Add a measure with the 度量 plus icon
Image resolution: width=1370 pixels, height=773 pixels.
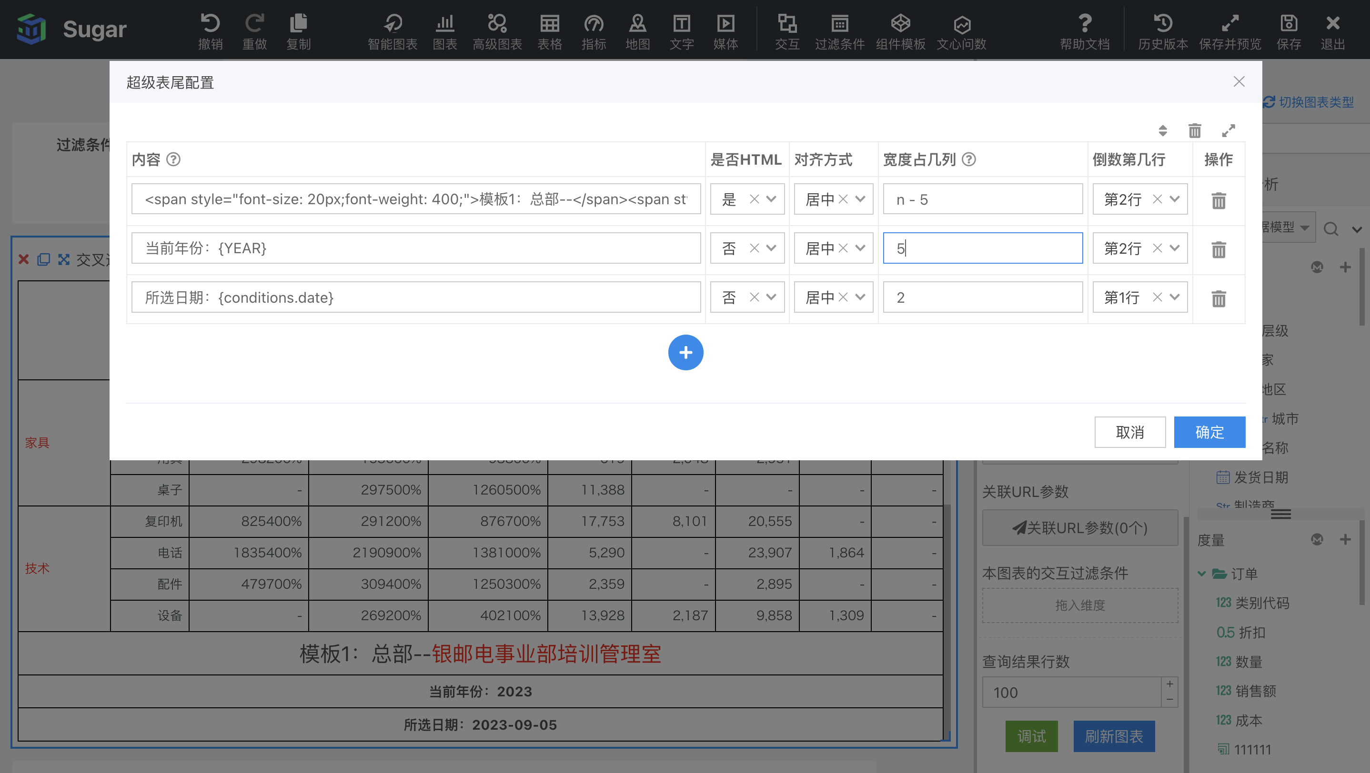[1346, 539]
